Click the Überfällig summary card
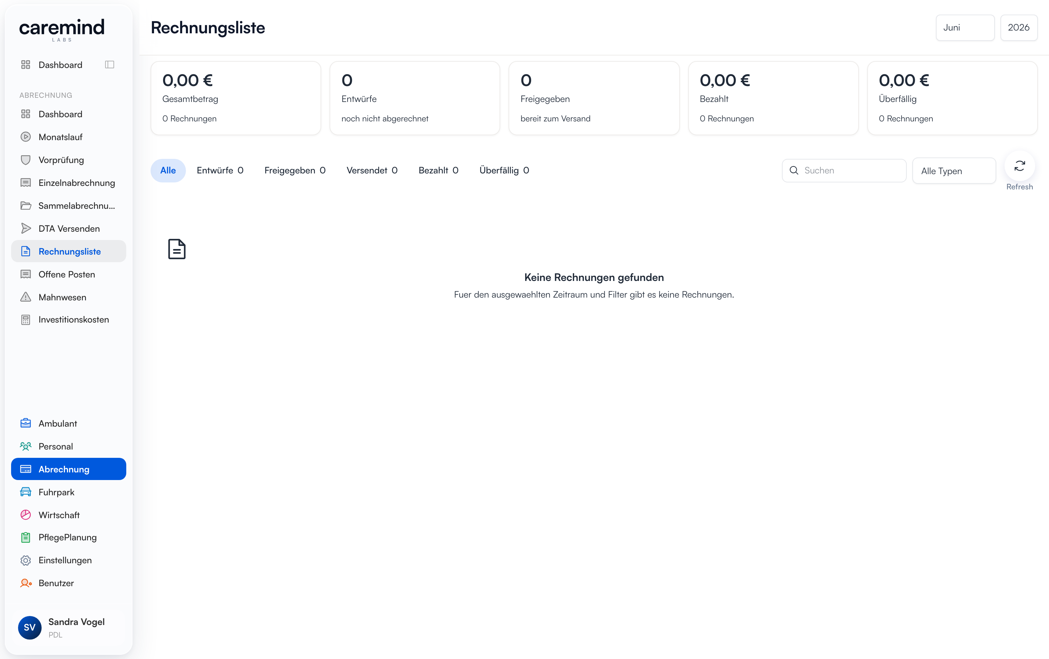Screen dimensions: 1049x659 (x=952, y=98)
